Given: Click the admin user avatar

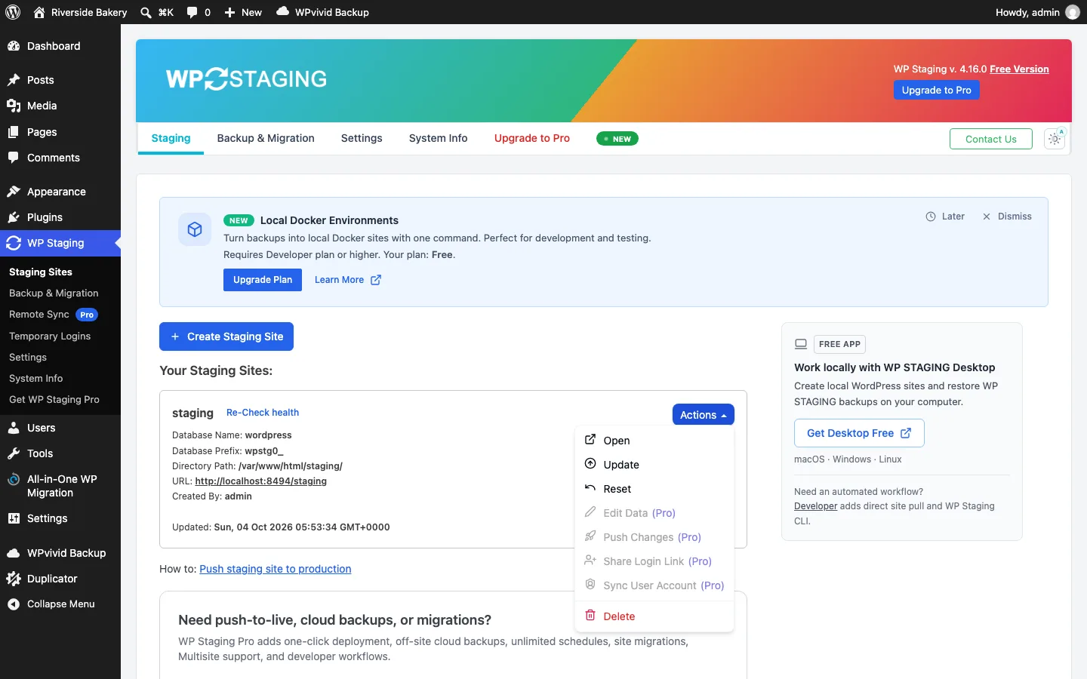Looking at the screenshot, I should click(x=1072, y=12).
